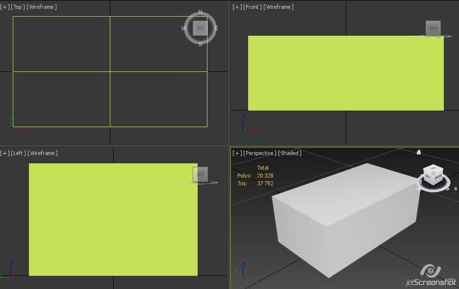Click the LEFT face of the Left viewport ViewCube
Viewport: 459px width, 289px height.
point(200,174)
